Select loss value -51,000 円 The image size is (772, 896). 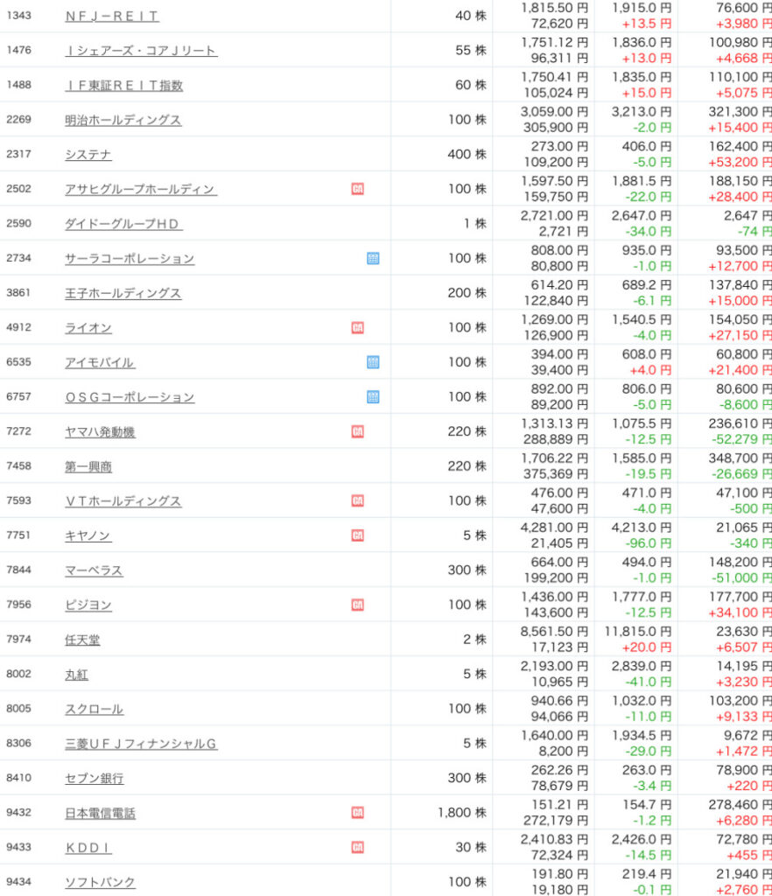tap(741, 577)
